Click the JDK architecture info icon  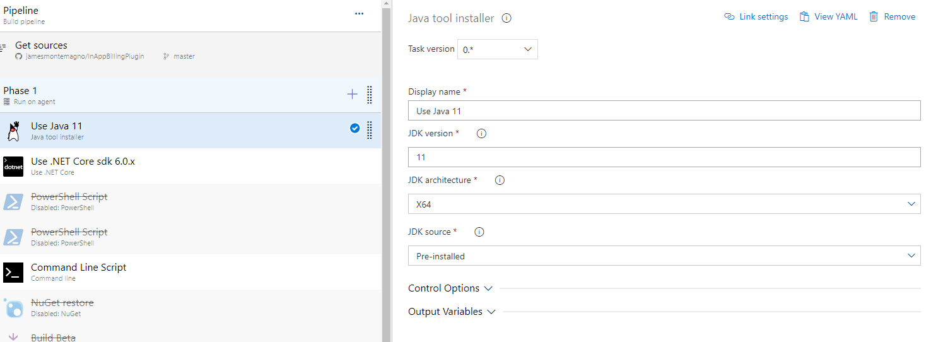[x=500, y=180]
